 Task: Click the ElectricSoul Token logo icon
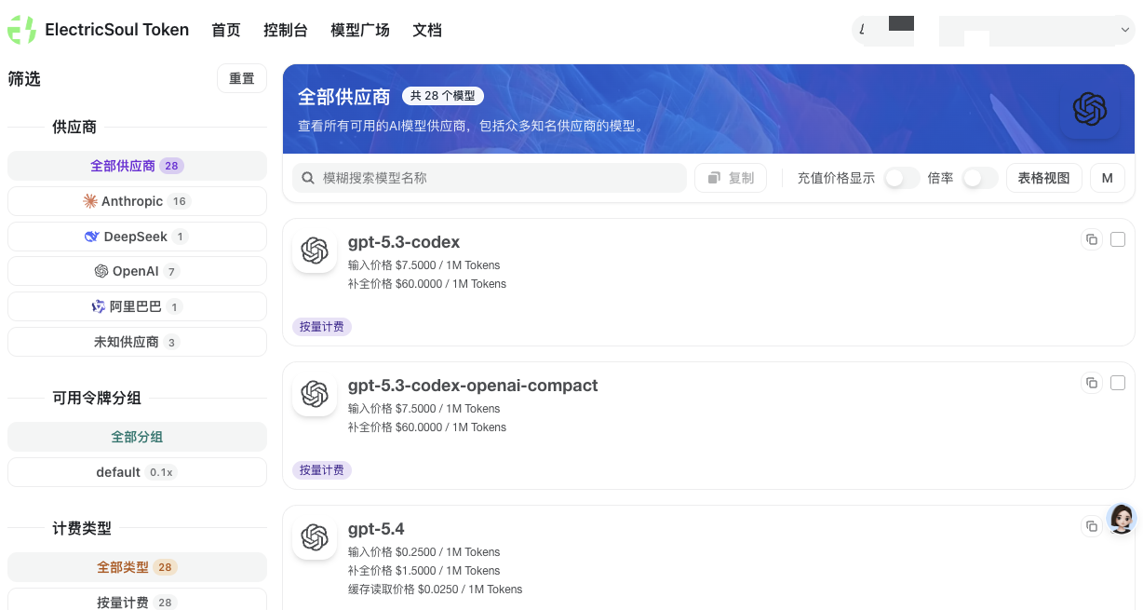tap(21, 30)
